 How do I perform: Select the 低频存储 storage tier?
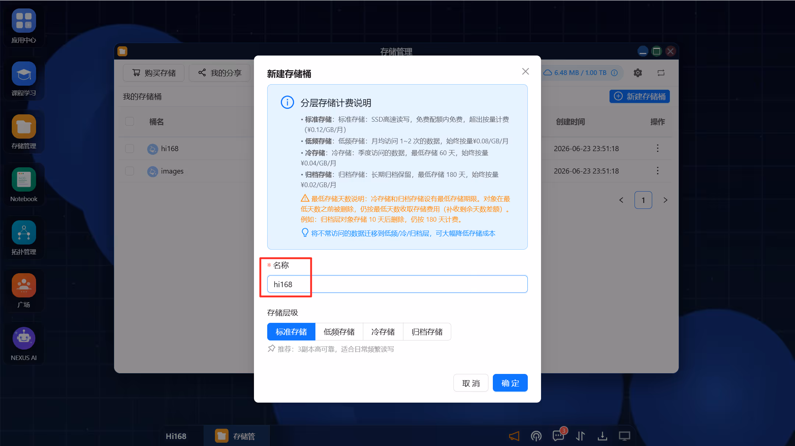[339, 332]
